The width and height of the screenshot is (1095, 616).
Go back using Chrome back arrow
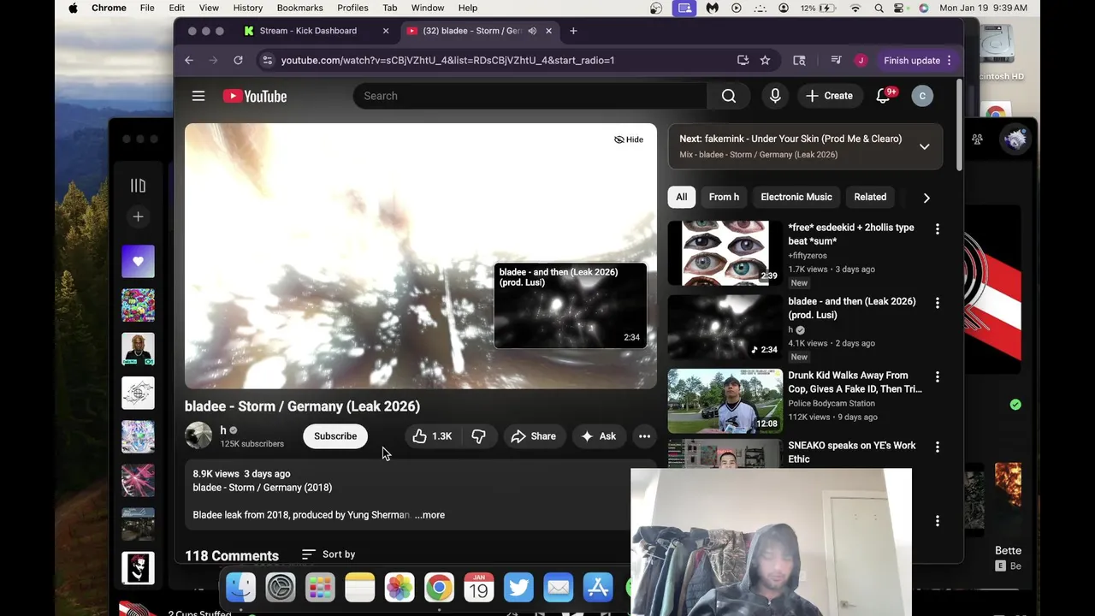189,60
